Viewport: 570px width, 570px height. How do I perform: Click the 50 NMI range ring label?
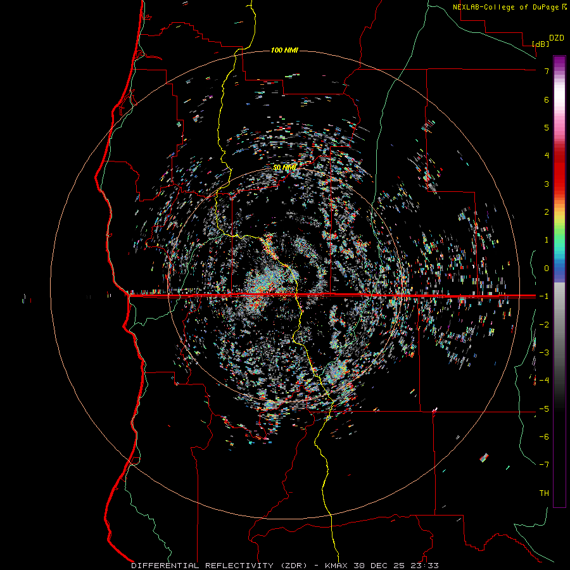[x=284, y=167]
